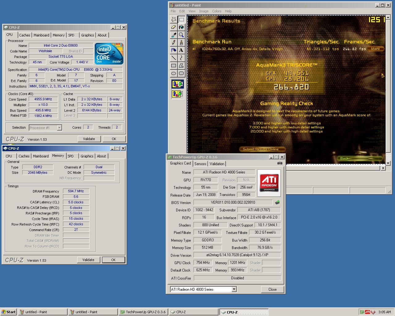395x316 pixels.
Task: Open Caches tab in top CPU-Z window
Action: pos(25,35)
